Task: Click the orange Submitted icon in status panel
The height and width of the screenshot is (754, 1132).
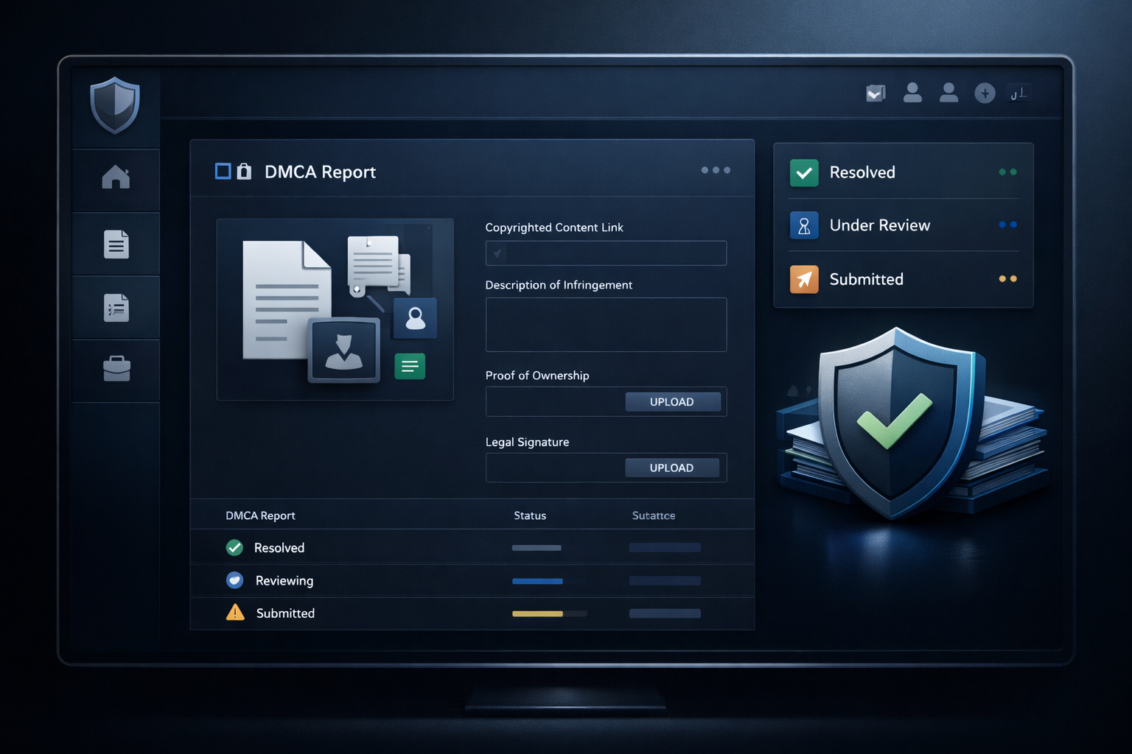Action: point(804,279)
